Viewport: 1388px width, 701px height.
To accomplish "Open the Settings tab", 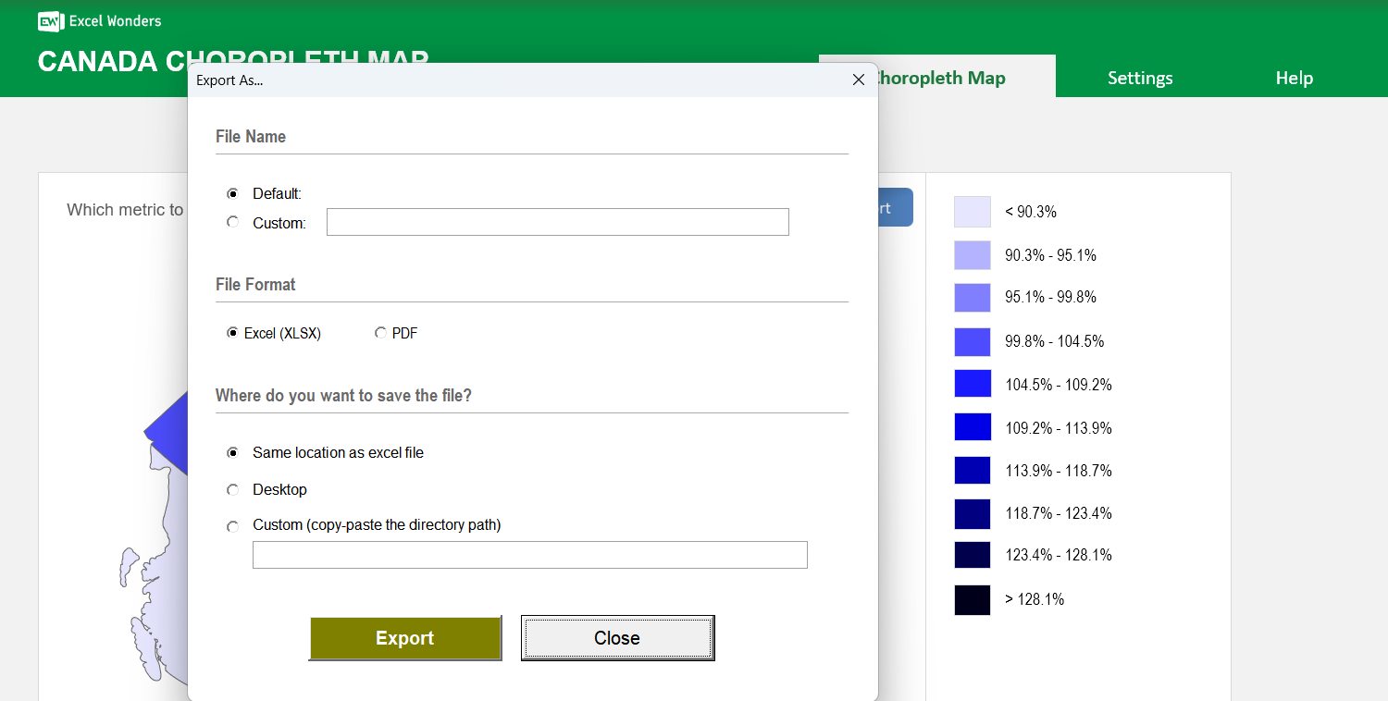I will (1139, 78).
